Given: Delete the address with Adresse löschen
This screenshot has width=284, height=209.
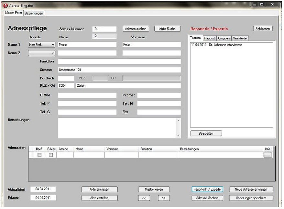Looking at the screenshot, I should pyautogui.click(x=207, y=198).
